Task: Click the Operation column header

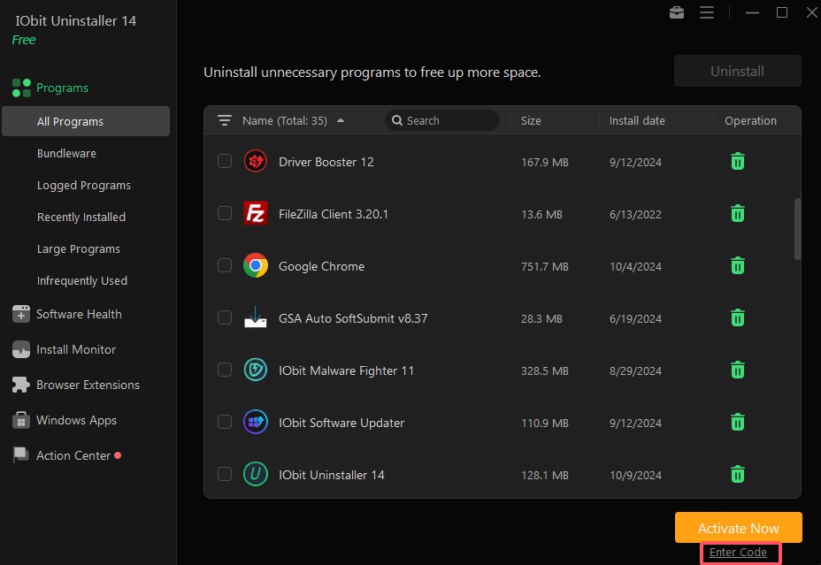Action: [750, 121]
